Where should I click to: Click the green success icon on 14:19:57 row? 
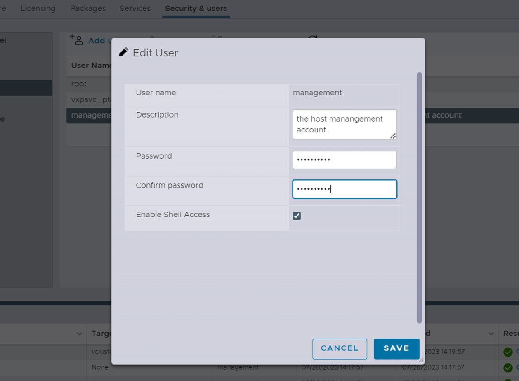coord(508,352)
